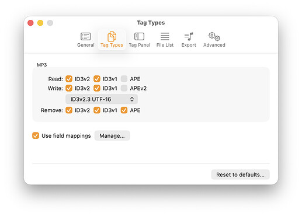
Task: Enable reading APE tags
Action: (124, 79)
